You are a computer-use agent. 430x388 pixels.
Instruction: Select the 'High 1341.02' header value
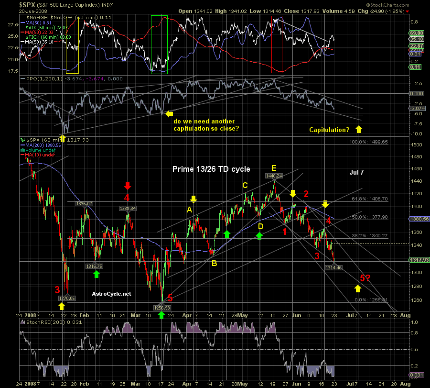pyautogui.click(x=231, y=11)
